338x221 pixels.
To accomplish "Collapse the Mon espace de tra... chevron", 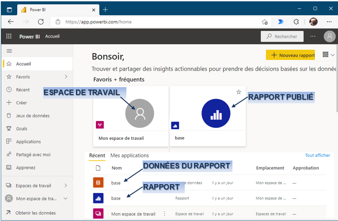I will 66,198.
